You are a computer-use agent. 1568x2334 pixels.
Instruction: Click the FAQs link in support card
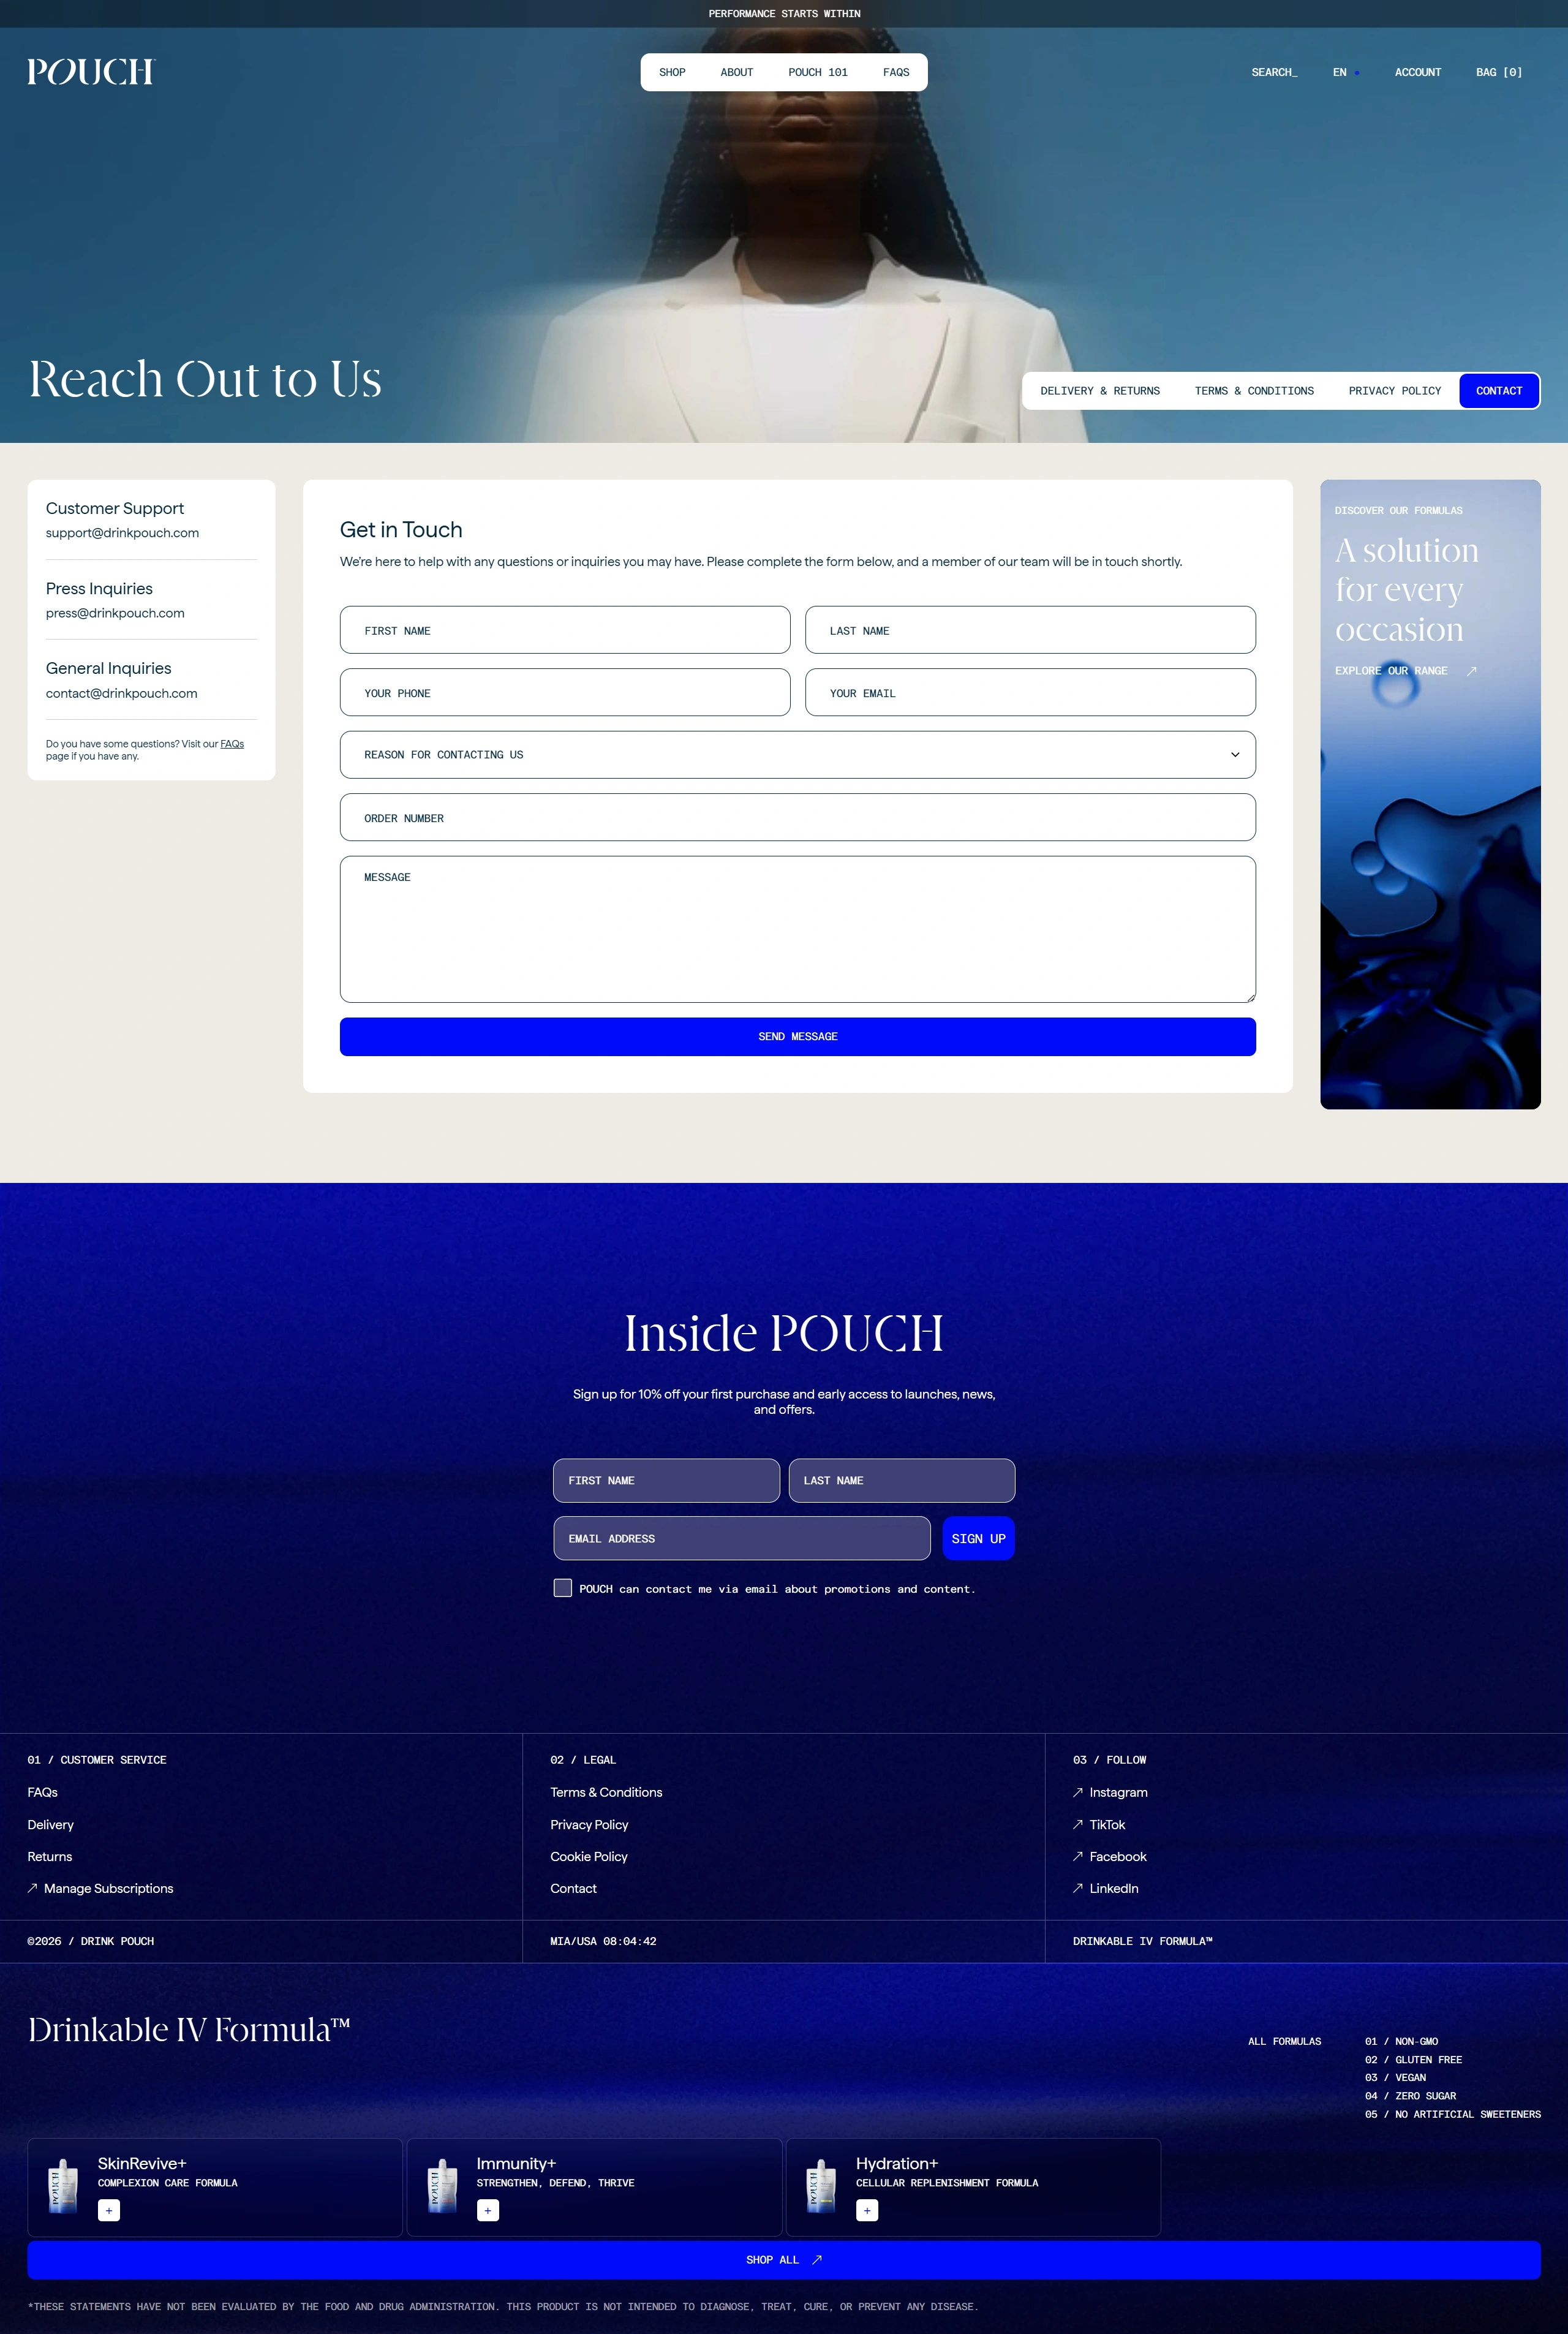[232, 744]
